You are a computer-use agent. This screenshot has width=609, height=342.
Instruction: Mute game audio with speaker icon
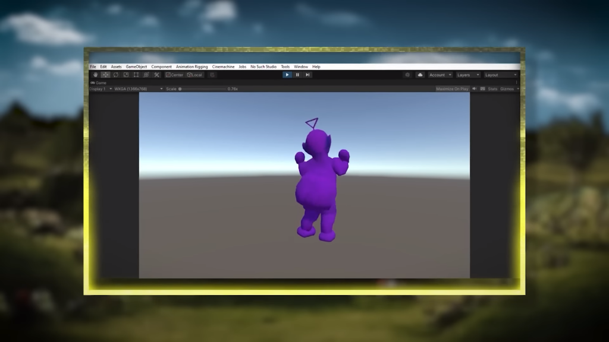pos(475,89)
